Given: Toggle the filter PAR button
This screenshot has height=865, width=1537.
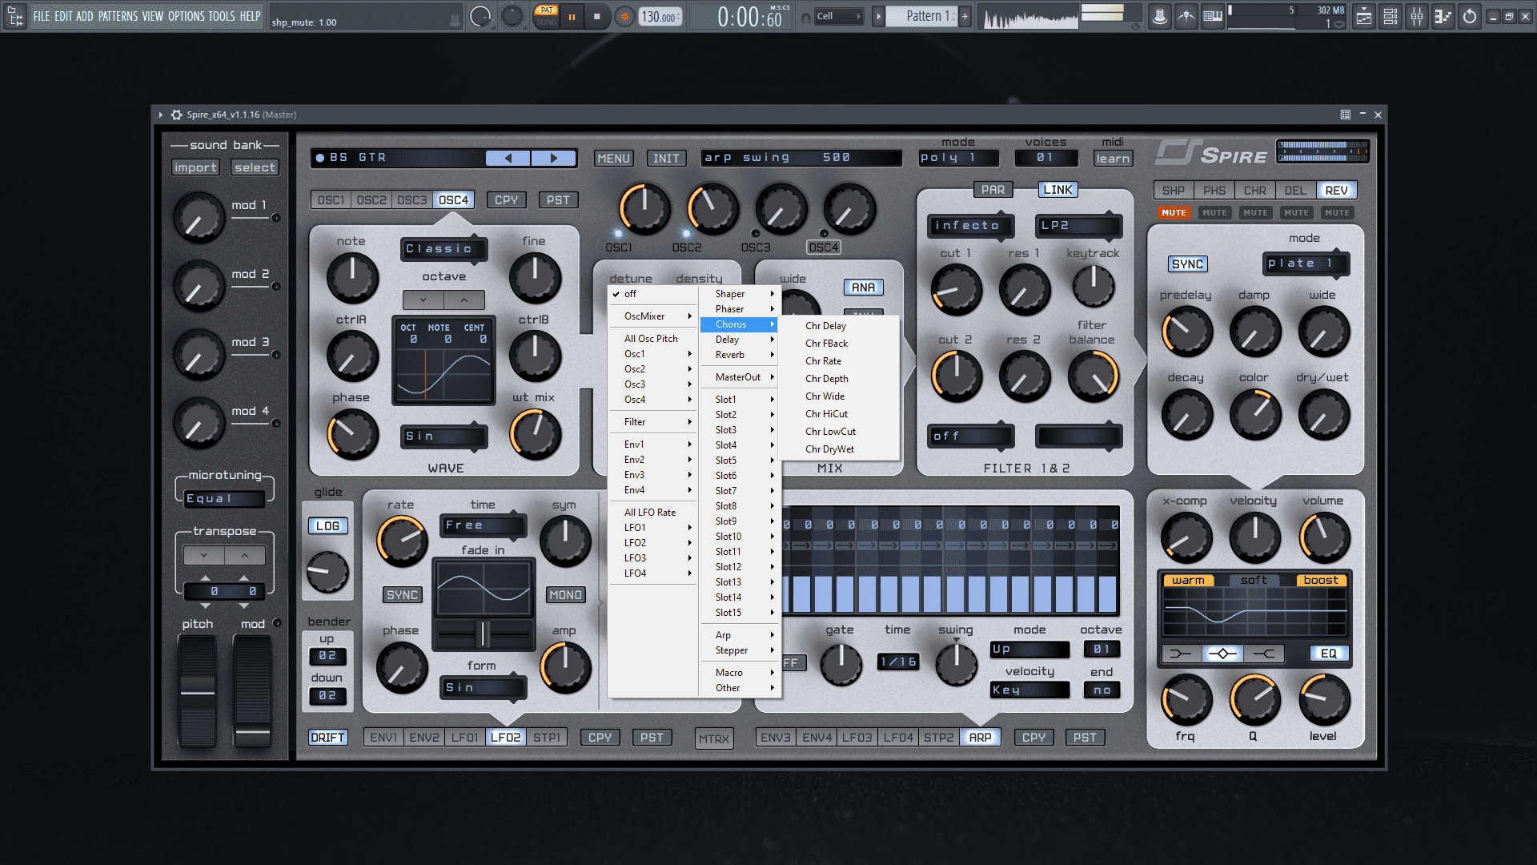Looking at the screenshot, I should (x=993, y=190).
